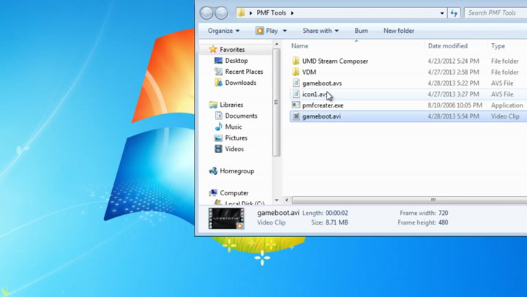Image resolution: width=527 pixels, height=297 pixels.
Task: Click the Desktop favorite icon
Action: (x=218, y=61)
